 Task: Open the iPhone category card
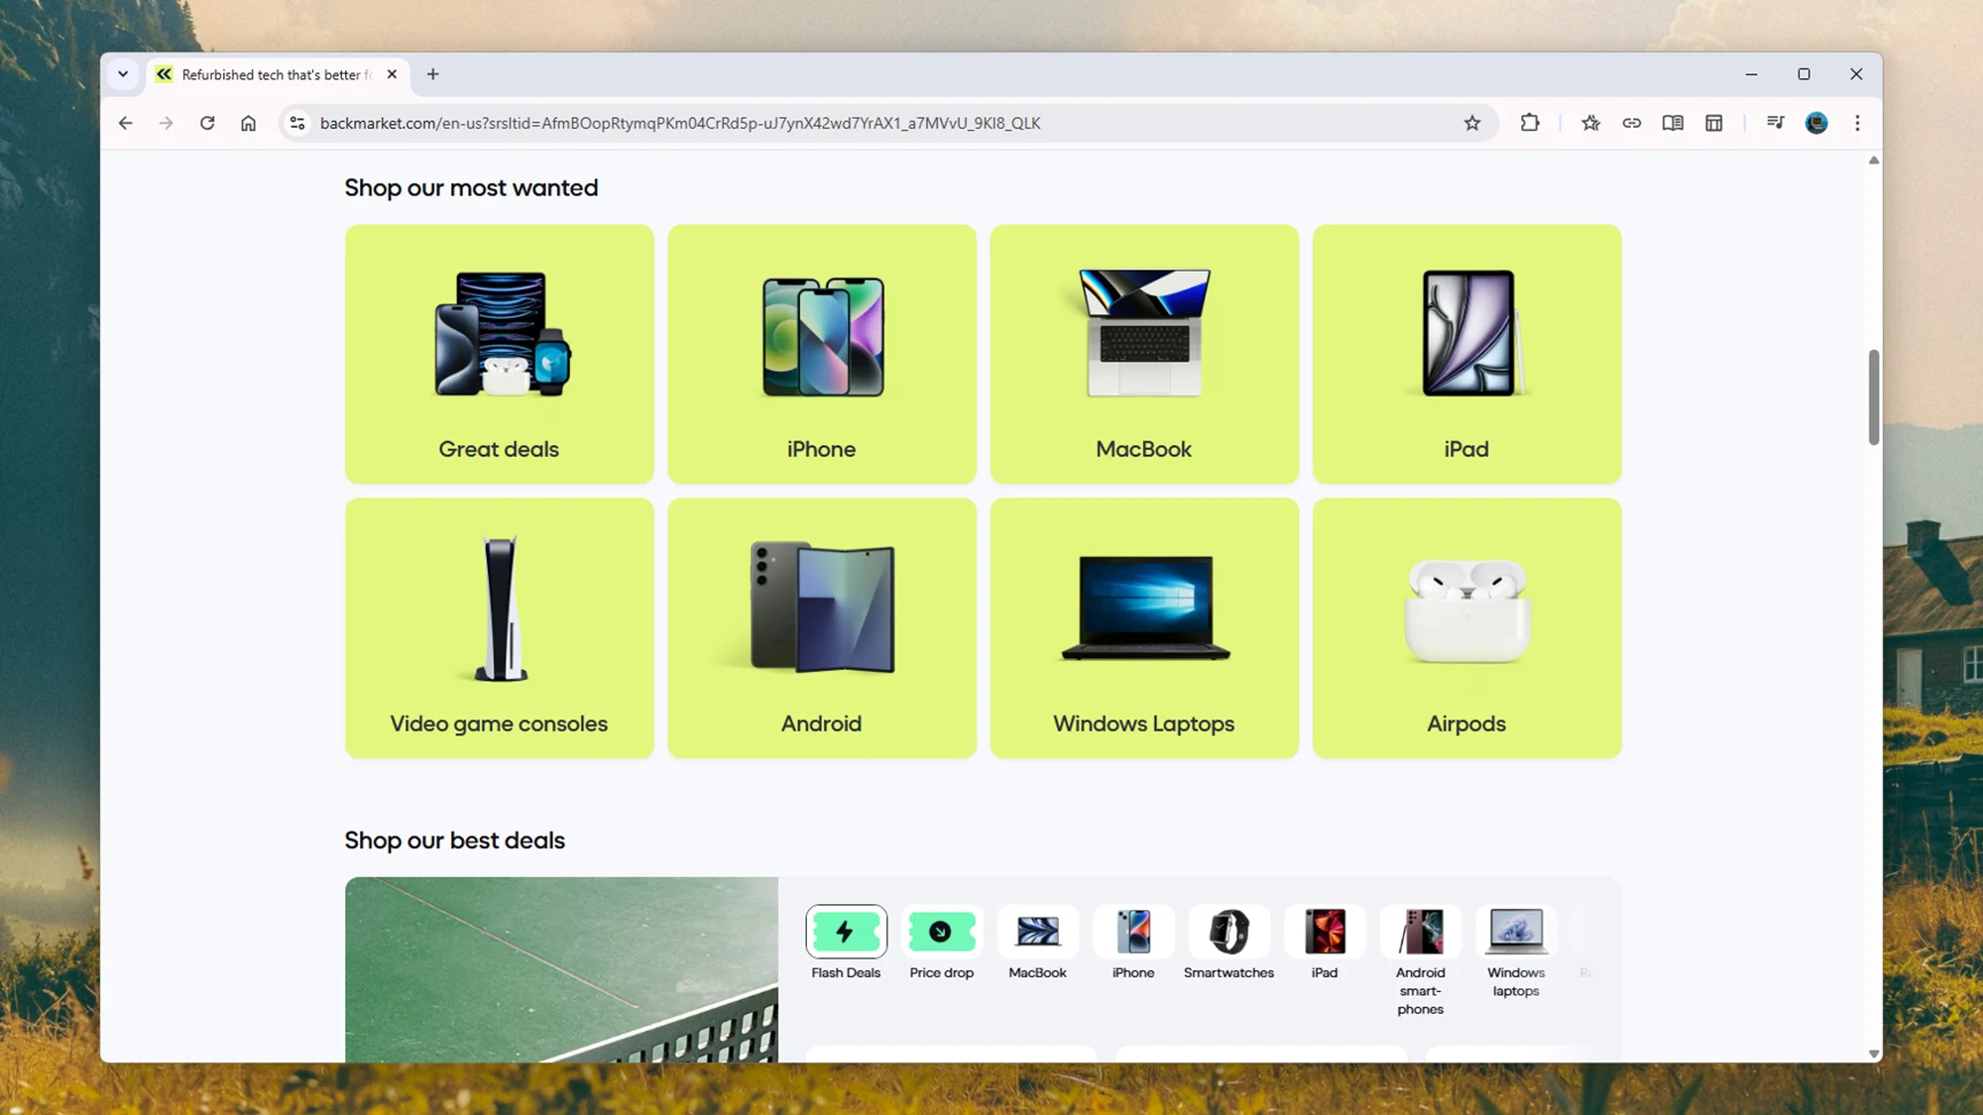point(822,354)
